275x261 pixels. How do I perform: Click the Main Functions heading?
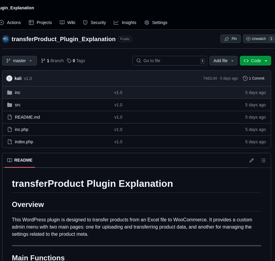(x=38, y=258)
